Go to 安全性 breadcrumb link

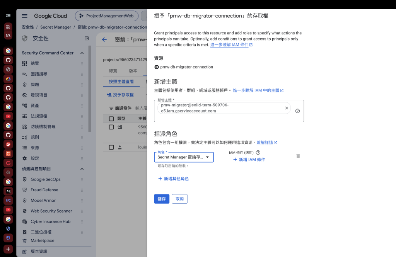tap(28, 27)
